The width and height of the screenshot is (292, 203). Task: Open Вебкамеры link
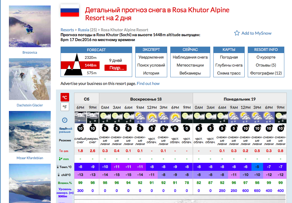click(x=190, y=73)
